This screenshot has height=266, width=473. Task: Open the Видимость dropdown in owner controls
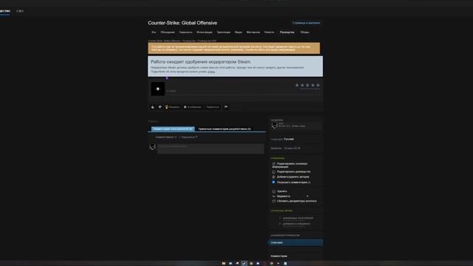(x=293, y=197)
